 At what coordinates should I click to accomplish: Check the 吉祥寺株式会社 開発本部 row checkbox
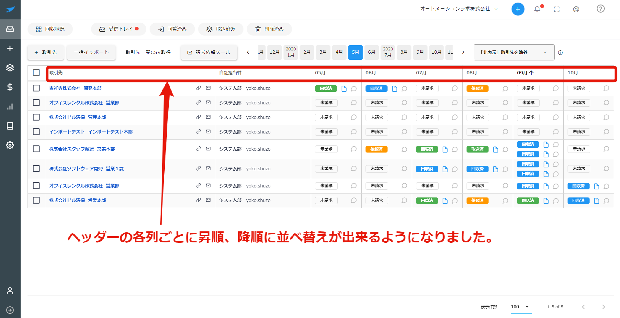tap(36, 88)
